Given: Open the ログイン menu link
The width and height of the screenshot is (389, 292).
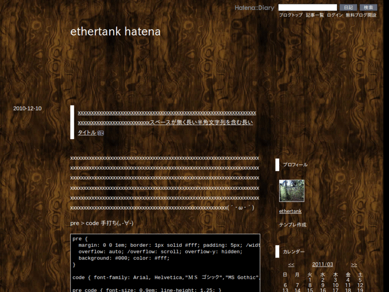Looking at the screenshot, I should coord(335,15).
